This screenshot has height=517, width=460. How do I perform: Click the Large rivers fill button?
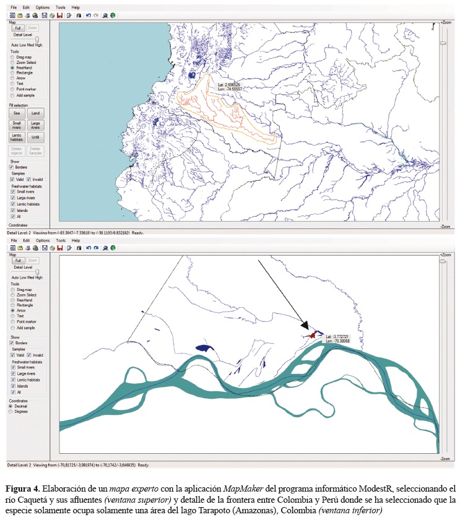click(36, 125)
